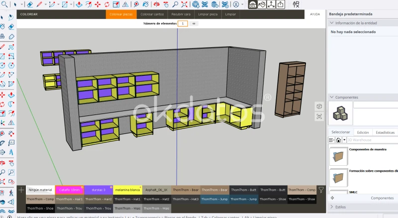Pick the Cataño 18mm magenta swatch
The image size is (398, 218).
point(69,190)
